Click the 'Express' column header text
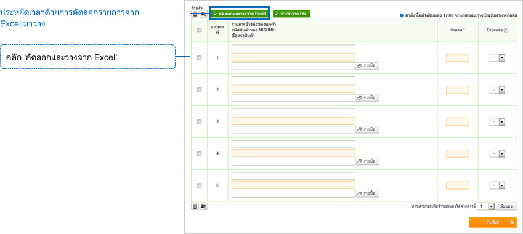The width and height of the screenshot is (523, 234). click(x=494, y=30)
